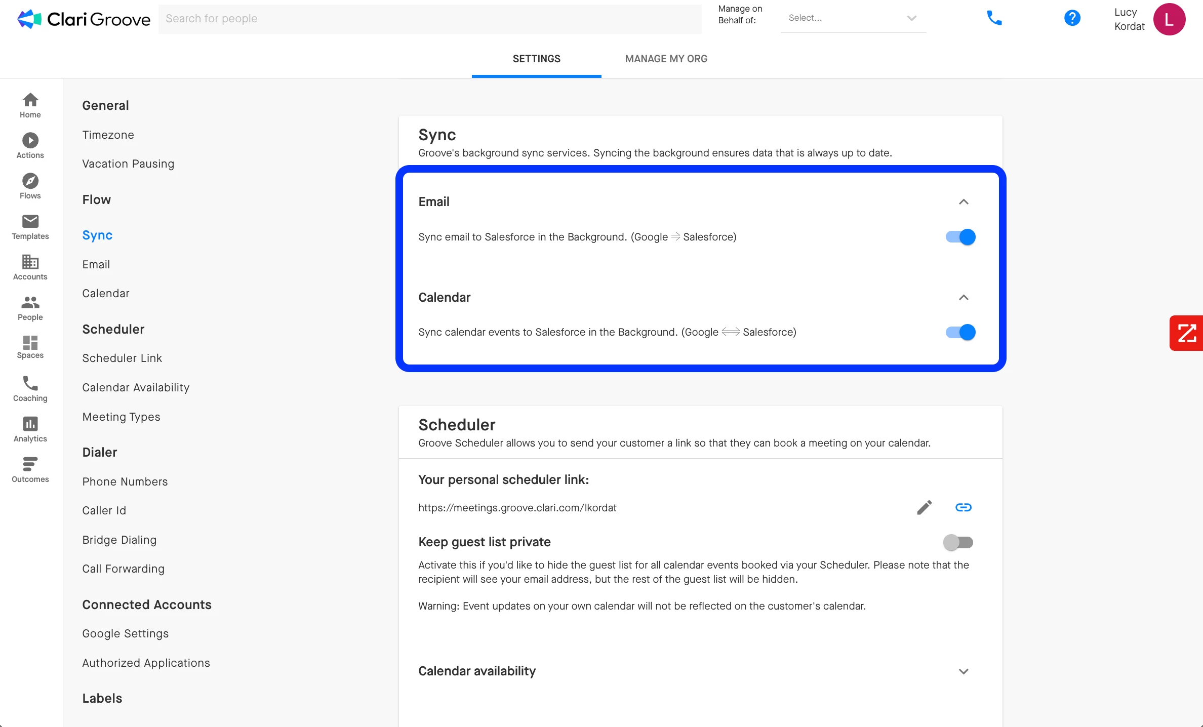Image resolution: width=1203 pixels, height=727 pixels.
Task: Enable Keep guest list private switch
Action: pos(958,542)
